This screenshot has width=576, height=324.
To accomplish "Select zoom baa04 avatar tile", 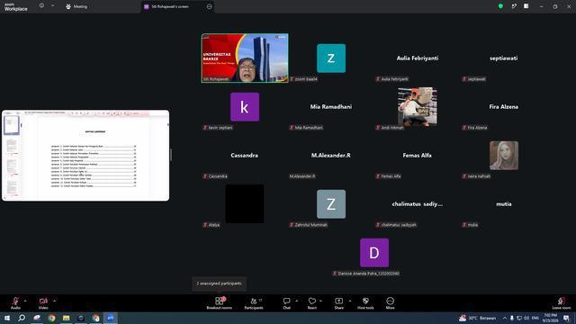I will (331, 58).
